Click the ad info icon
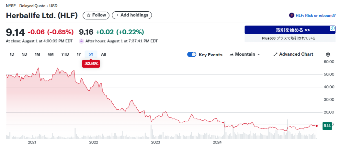This screenshot has height=145, width=342. [x=333, y=28]
